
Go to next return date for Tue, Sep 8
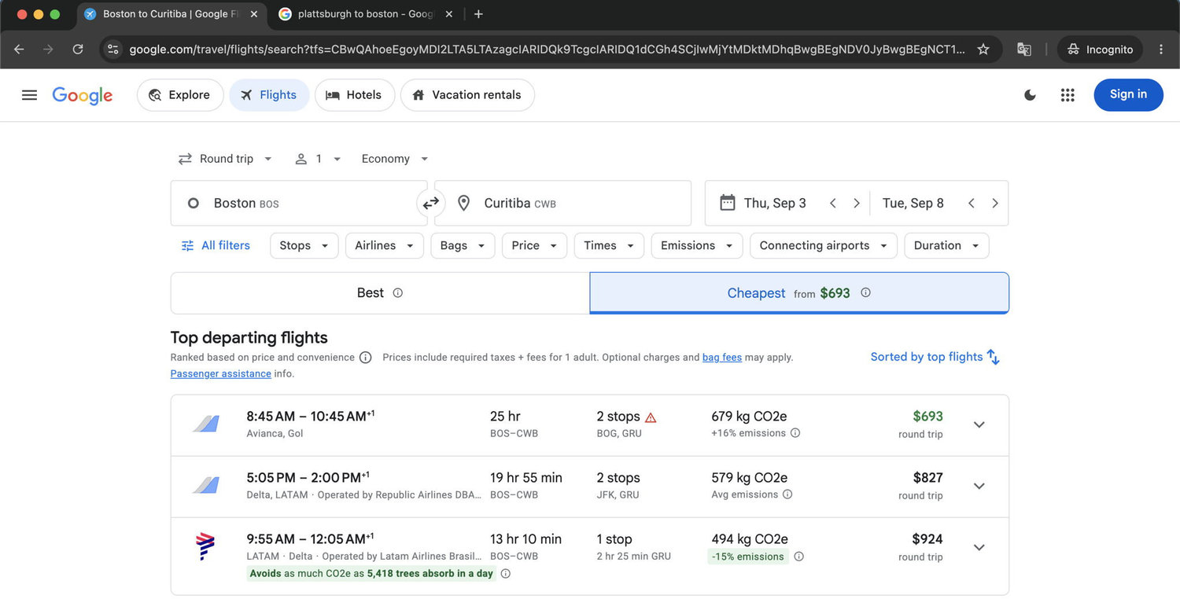pyautogui.click(x=995, y=204)
